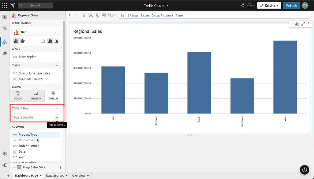Open the share icon in header
This screenshot has width=314, height=179.
[242, 6]
